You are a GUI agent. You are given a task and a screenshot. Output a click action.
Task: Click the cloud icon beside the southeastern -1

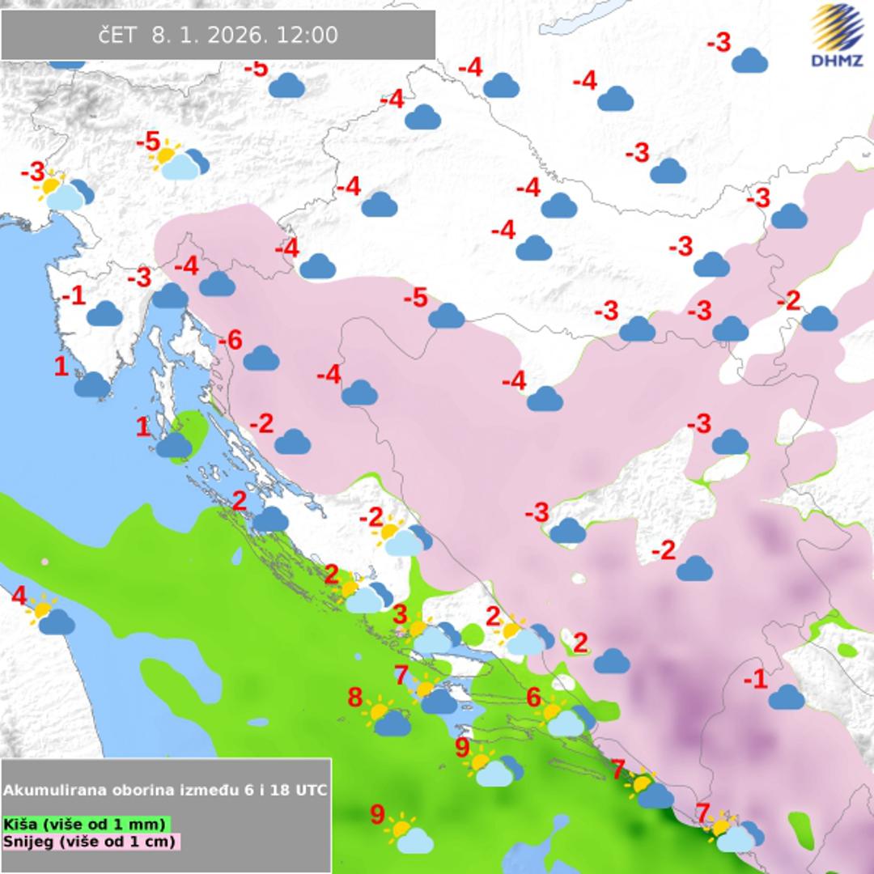[786, 697]
